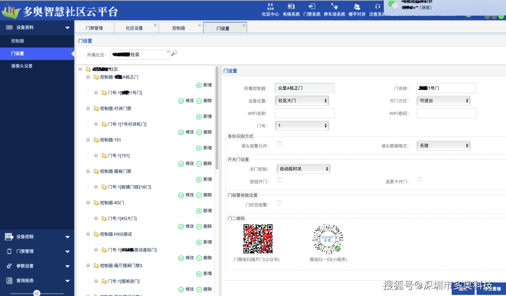
Task: Expand the 设备控制 sidebar section
Action: (x=37, y=237)
